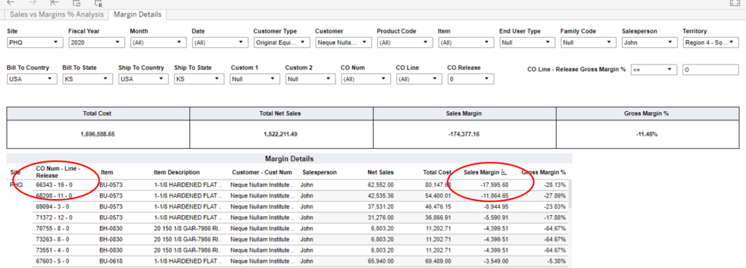Click Item BU-0618 cell

111,261
